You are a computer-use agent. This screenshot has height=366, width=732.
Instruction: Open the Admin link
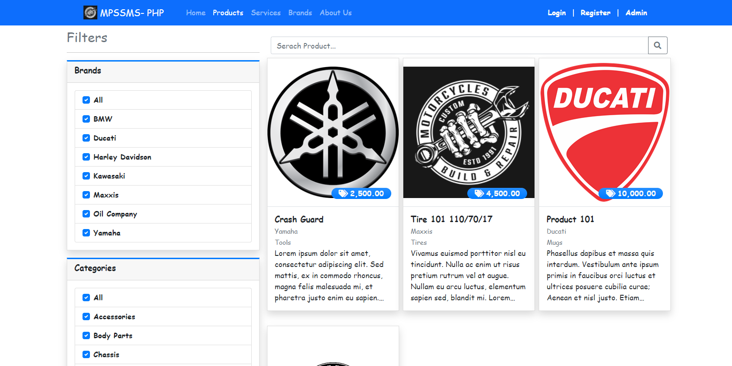click(x=636, y=13)
